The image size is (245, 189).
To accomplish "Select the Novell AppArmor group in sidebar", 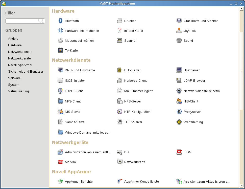I will pyautogui.click(x=20, y=65).
